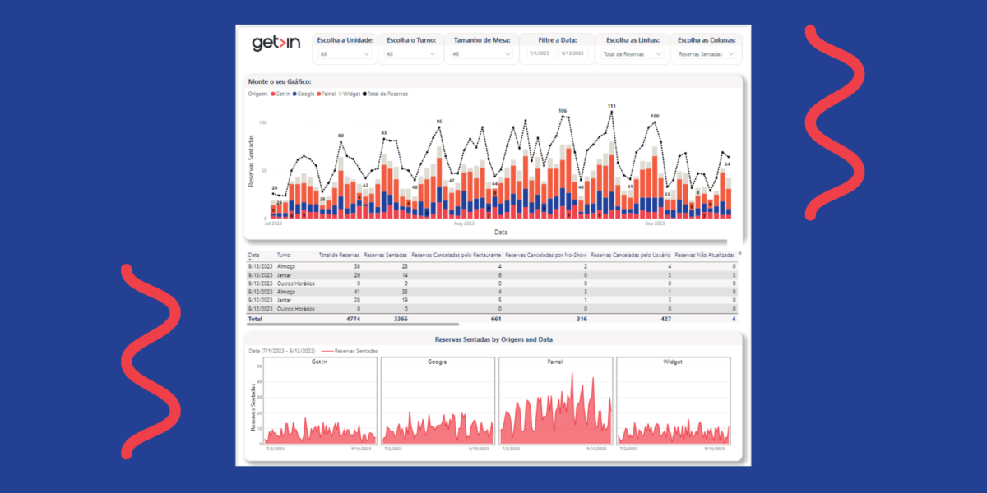Click the red Get In legend dot

(272, 94)
